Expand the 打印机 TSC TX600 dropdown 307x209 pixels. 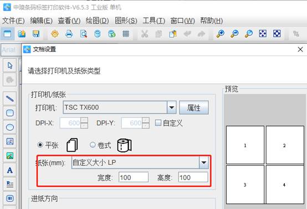(x=172, y=107)
